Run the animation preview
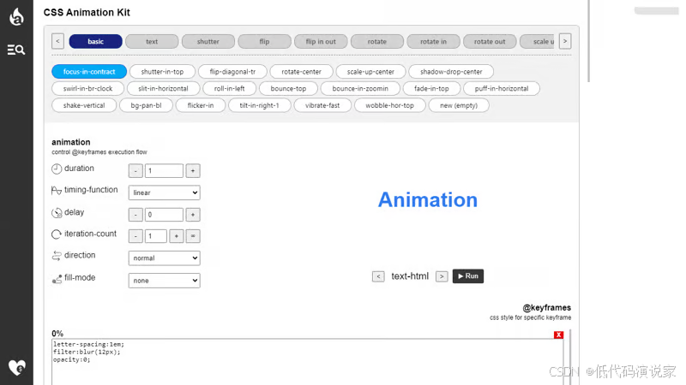This screenshot has width=686, height=385. [x=468, y=275]
